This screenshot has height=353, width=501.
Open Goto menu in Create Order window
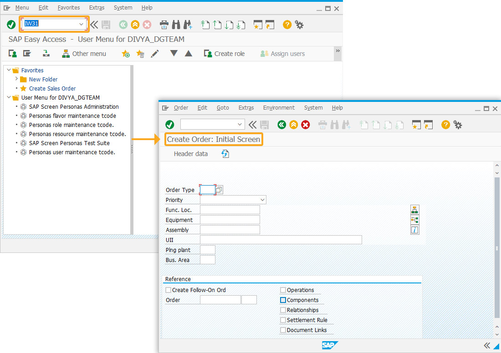223,108
